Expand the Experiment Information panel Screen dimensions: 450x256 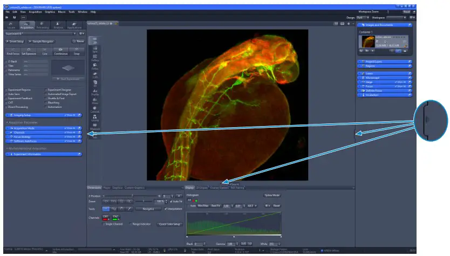coord(44,154)
